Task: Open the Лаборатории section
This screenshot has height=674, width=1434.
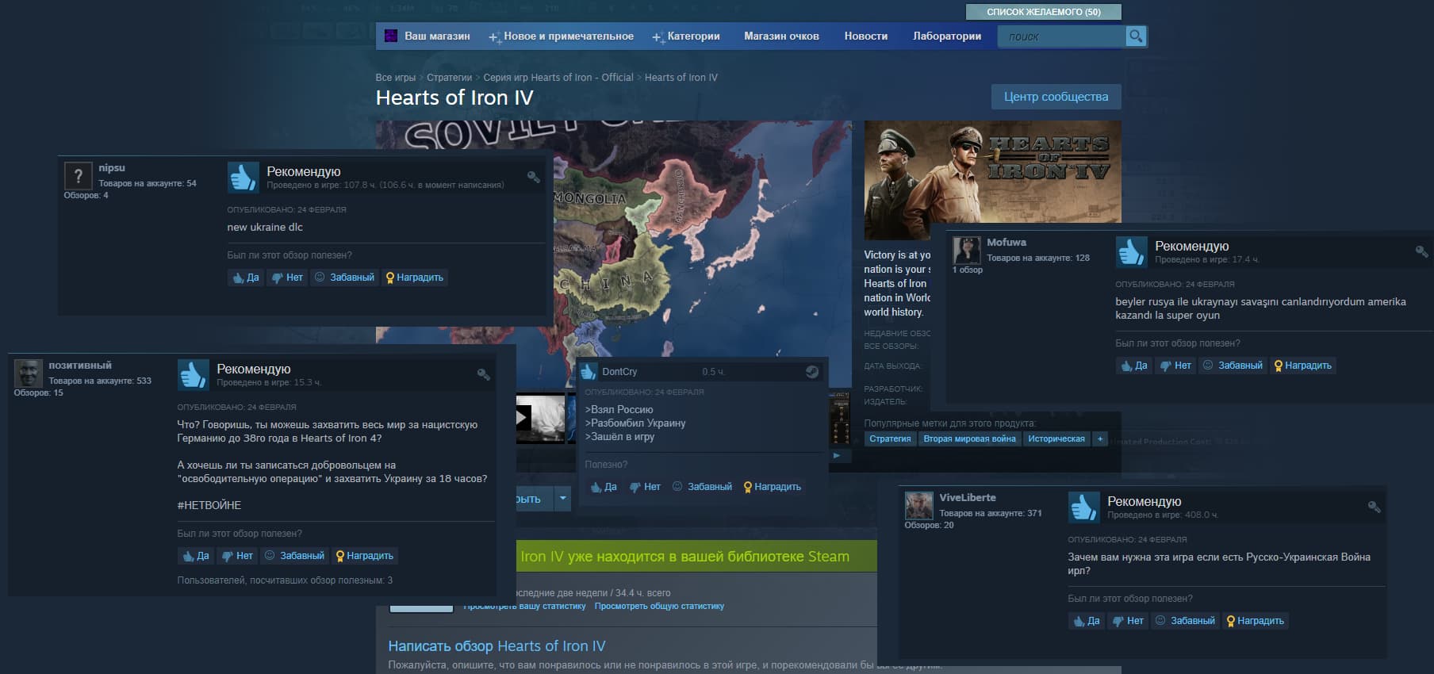Action: coord(947,36)
